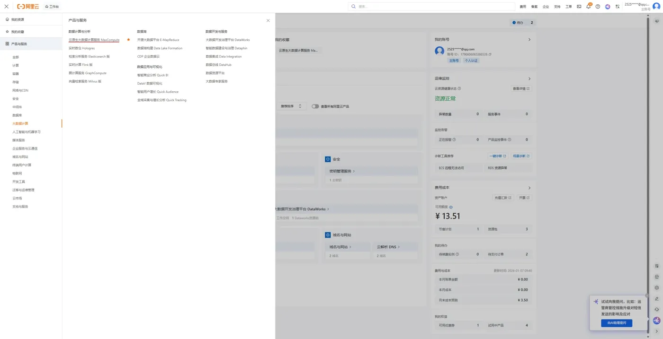Open DataV 数据可视化 link
Viewport: 663px width, 339px height.
(150, 83)
